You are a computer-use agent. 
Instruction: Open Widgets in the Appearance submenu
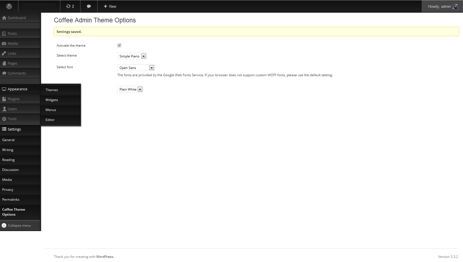(52, 100)
